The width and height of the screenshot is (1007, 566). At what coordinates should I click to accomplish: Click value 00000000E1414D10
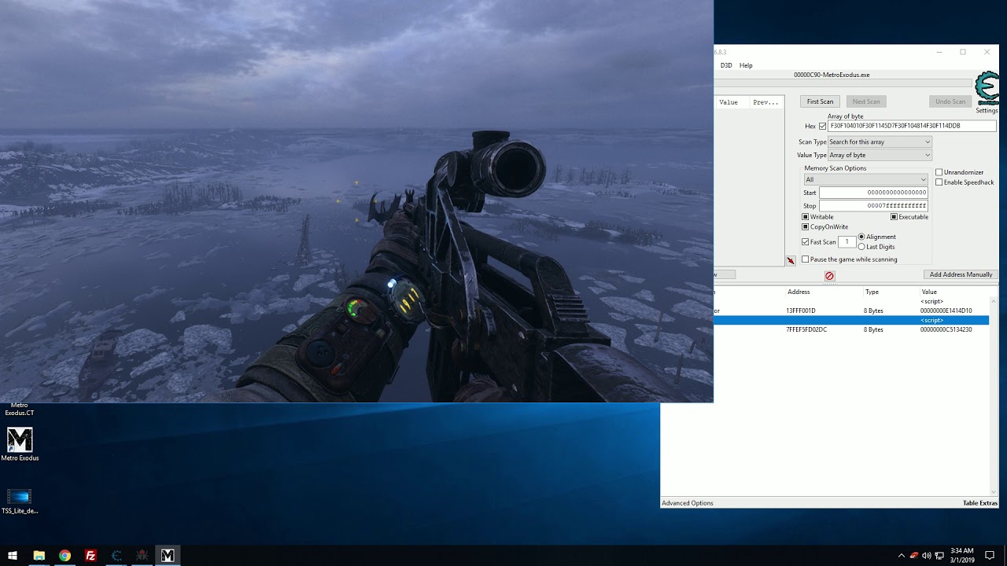946,311
